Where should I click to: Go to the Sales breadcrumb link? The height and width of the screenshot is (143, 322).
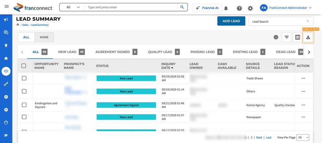[x=25, y=25]
